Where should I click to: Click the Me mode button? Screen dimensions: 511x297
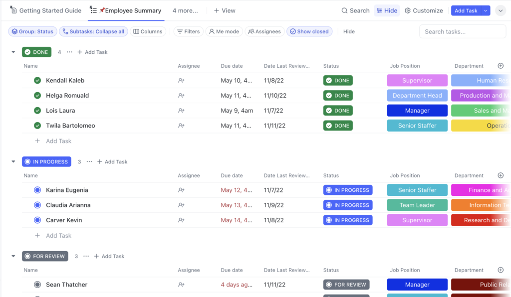pyautogui.click(x=224, y=31)
